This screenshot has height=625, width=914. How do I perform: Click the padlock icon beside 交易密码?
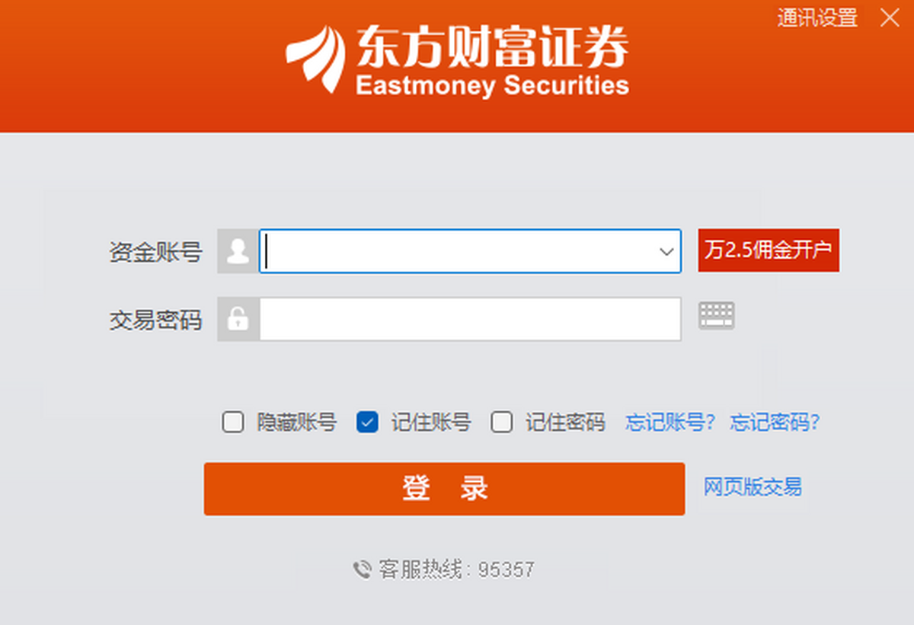(238, 319)
